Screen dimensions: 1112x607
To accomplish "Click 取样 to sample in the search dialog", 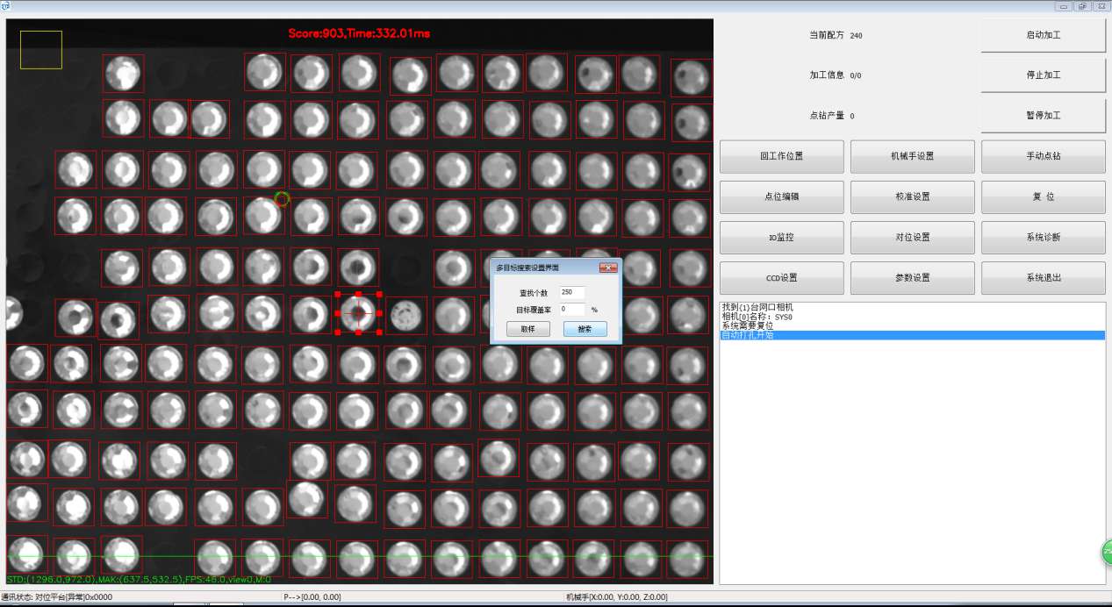I will (x=527, y=328).
